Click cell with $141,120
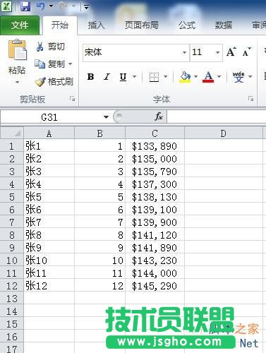The image size is (266, 353). (155, 235)
